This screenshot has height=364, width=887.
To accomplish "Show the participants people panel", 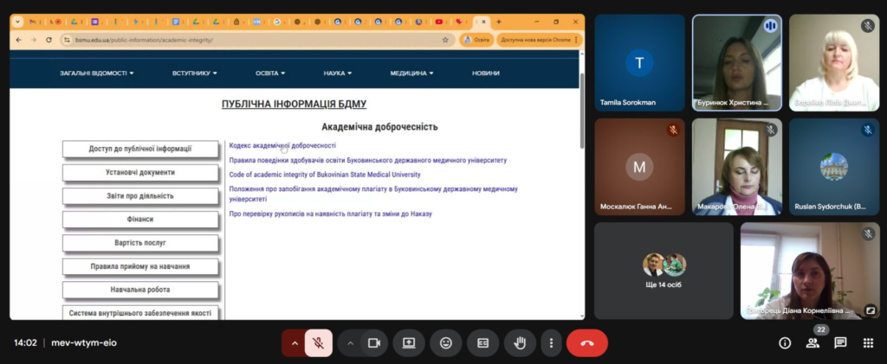I will [x=813, y=342].
